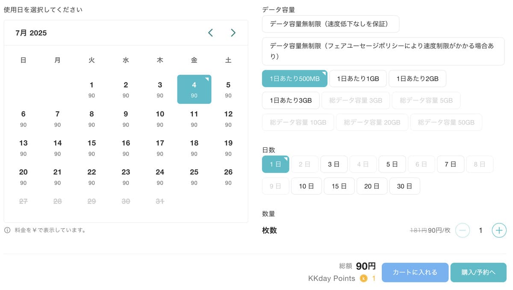Pick July 24 on the calendar
Image resolution: width=513 pixels, height=290 pixels.
[160, 176]
